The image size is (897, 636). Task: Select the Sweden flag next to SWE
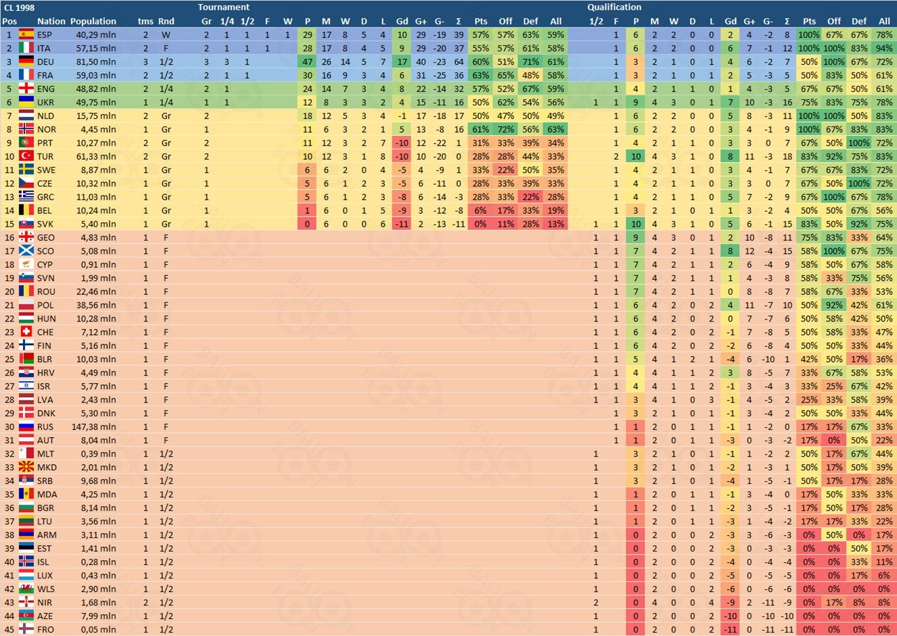pos(26,170)
